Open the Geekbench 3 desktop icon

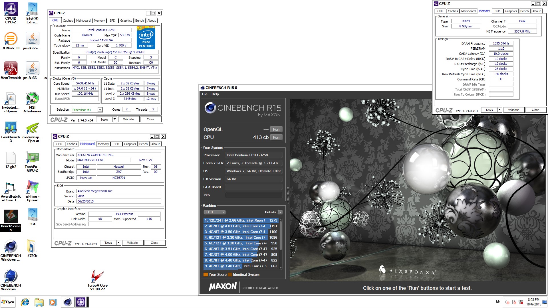11,132
